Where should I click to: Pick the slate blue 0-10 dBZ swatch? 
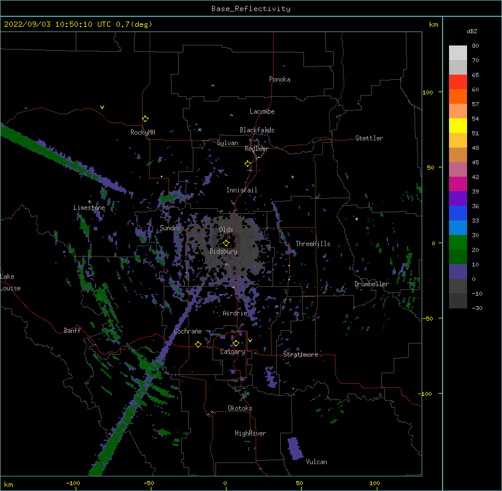458,272
